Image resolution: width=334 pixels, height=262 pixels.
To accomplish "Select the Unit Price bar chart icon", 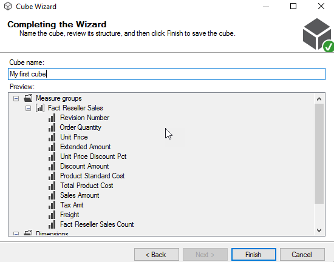I will click(52, 137).
